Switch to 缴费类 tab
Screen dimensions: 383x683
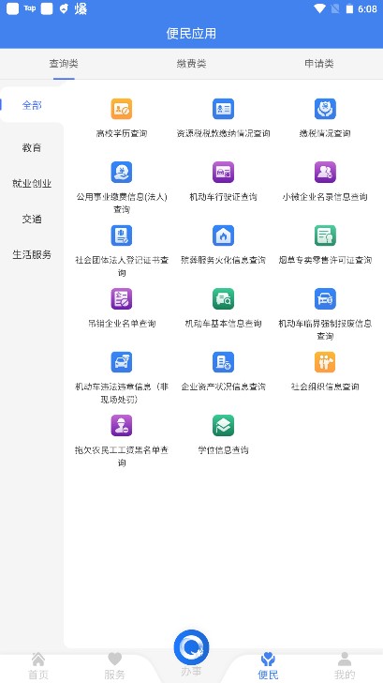tap(191, 64)
